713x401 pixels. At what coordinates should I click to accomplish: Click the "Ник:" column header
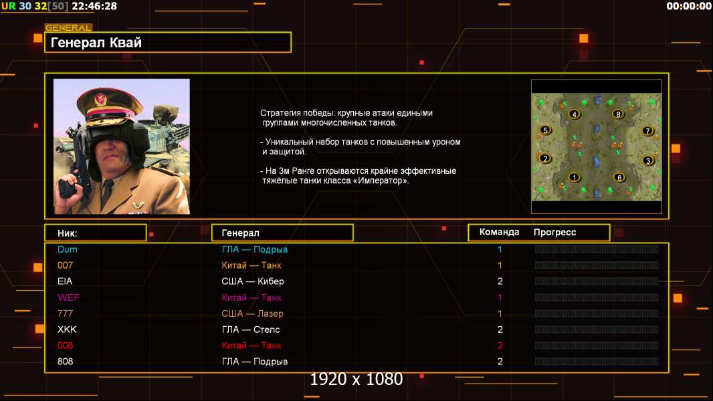pos(95,233)
